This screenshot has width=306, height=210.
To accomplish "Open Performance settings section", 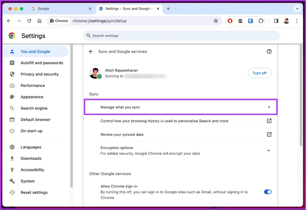I will (36, 85).
